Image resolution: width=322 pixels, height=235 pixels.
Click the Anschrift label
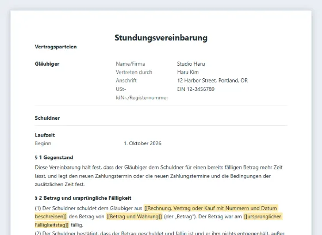tap(126, 81)
